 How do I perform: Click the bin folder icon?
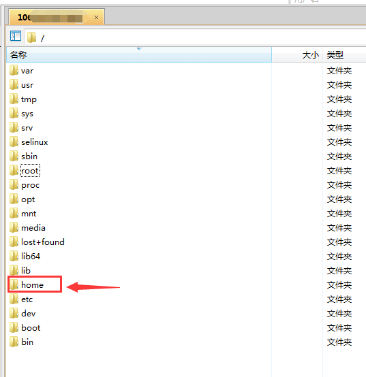click(14, 342)
